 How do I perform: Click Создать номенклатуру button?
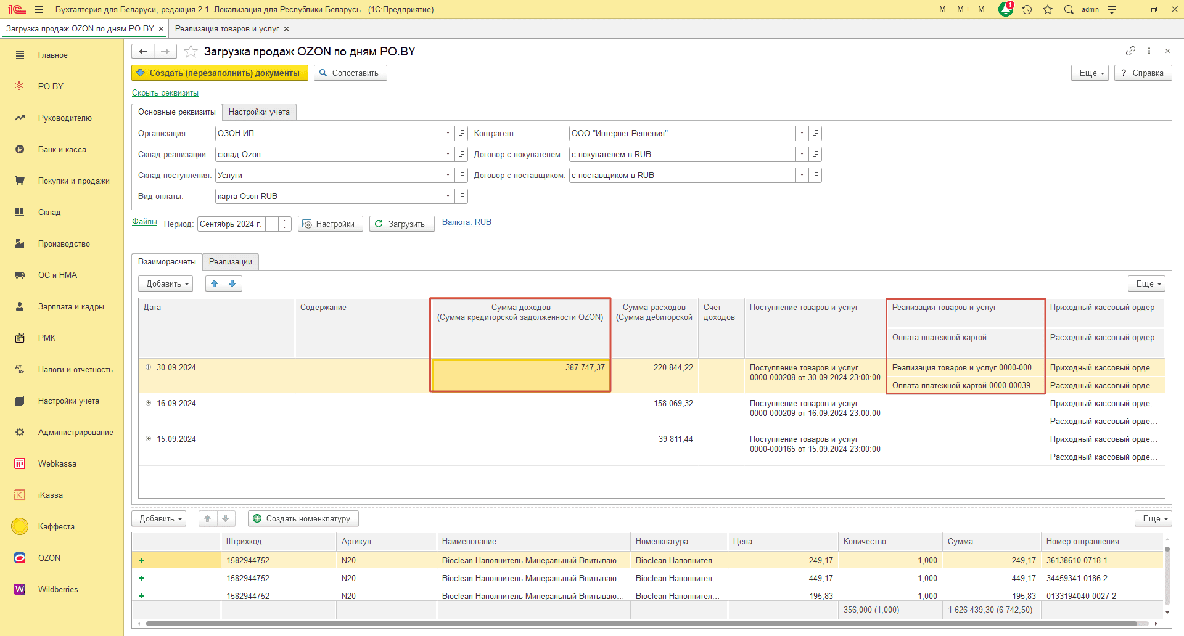(x=303, y=519)
